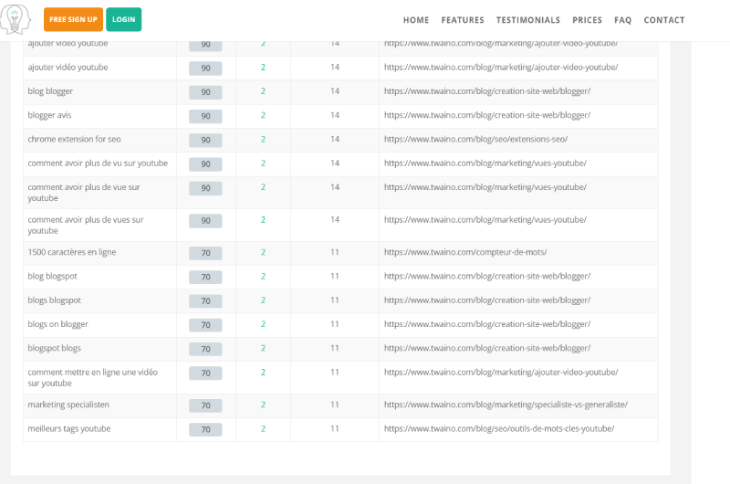
Task: Open blogger URL in 'blog blogger' row
Action: click(487, 91)
